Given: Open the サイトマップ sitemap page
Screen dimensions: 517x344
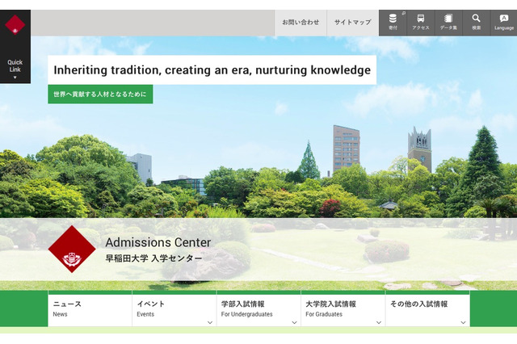Looking at the screenshot, I should pyautogui.click(x=352, y=23).
